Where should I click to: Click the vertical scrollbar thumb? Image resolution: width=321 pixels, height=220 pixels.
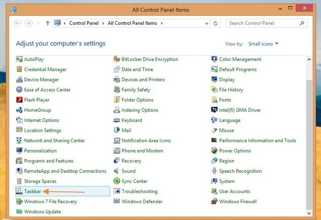coord(309,145)
